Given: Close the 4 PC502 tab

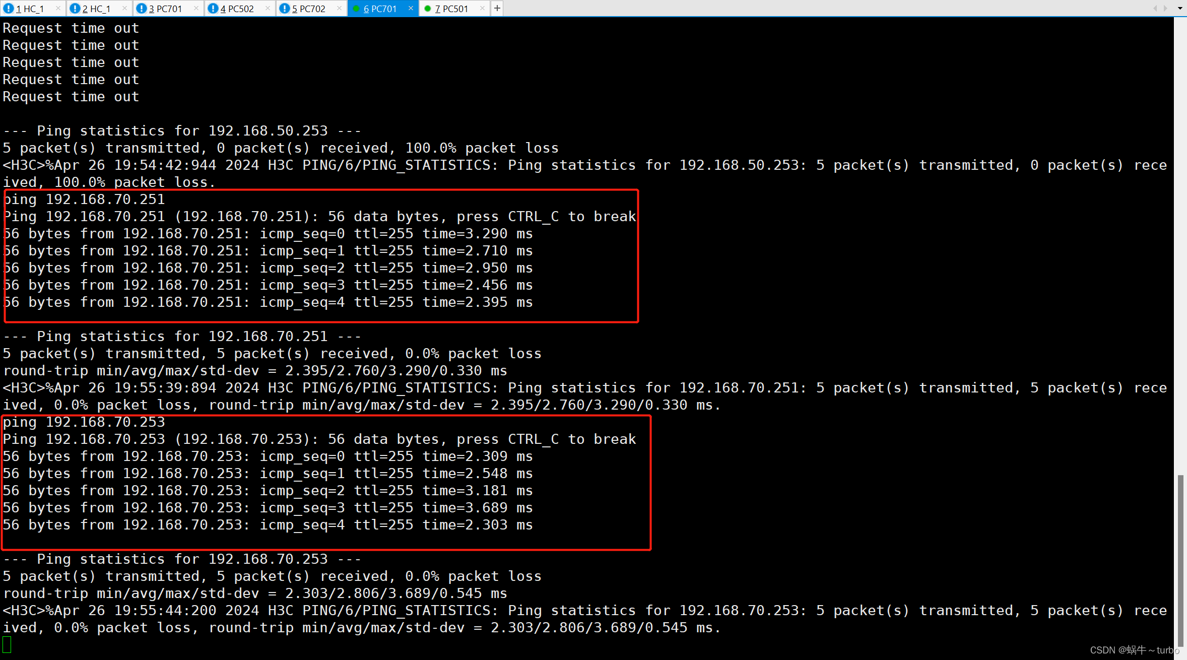Looking at the screenshot, I should click(x=268, y=9).
